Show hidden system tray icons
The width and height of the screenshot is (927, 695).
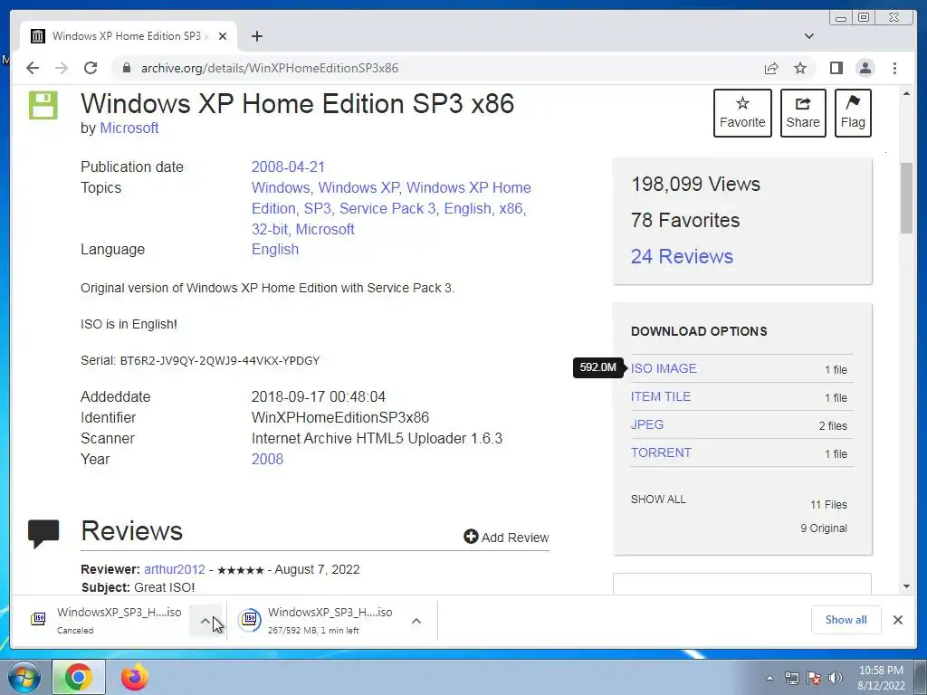pyautogui.click(x=769, y=678)
